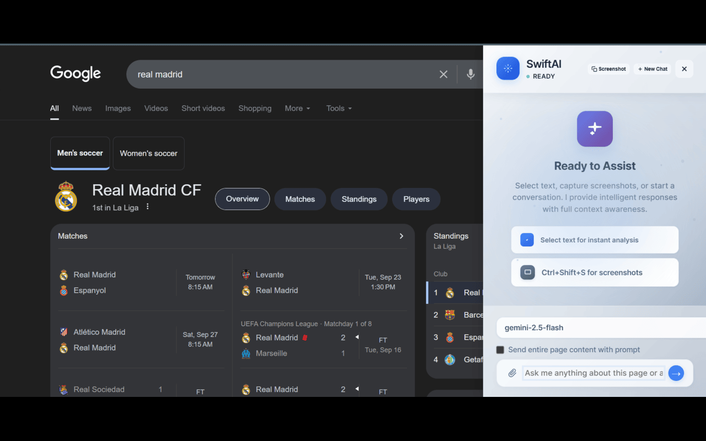Click the Real Sociedad crest in Matches
The height and width of the screenshot is (441, 706).
click(63, 389)
